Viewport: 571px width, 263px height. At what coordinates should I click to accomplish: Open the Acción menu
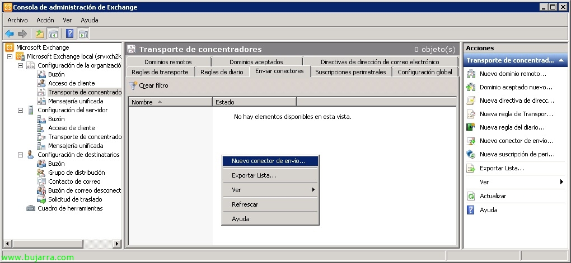tap(45, 20)
